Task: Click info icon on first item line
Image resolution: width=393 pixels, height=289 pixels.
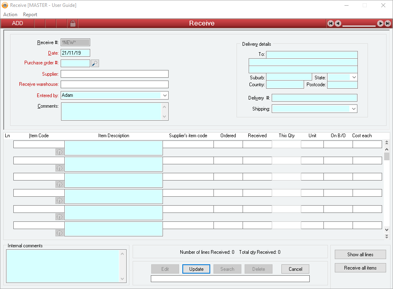Action: [59, 152]
